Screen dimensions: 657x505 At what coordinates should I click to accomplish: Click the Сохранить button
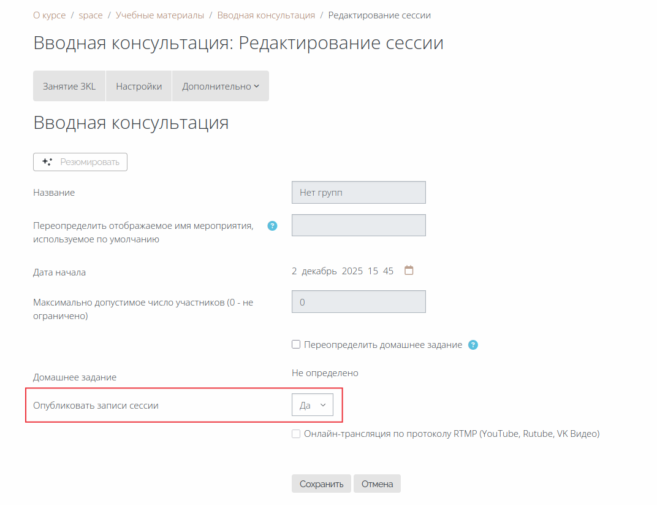(321, 484)
